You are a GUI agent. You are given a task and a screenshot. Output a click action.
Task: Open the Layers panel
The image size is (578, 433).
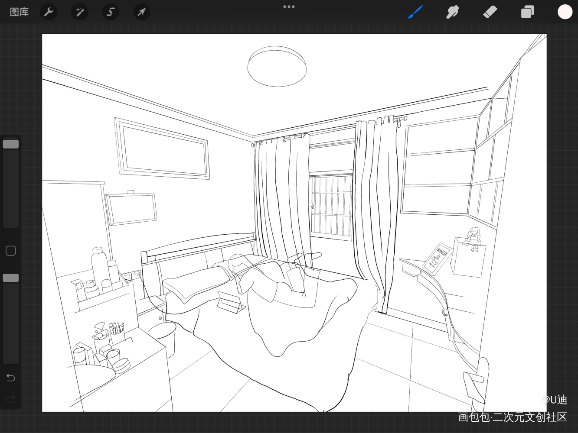(527, 12)
